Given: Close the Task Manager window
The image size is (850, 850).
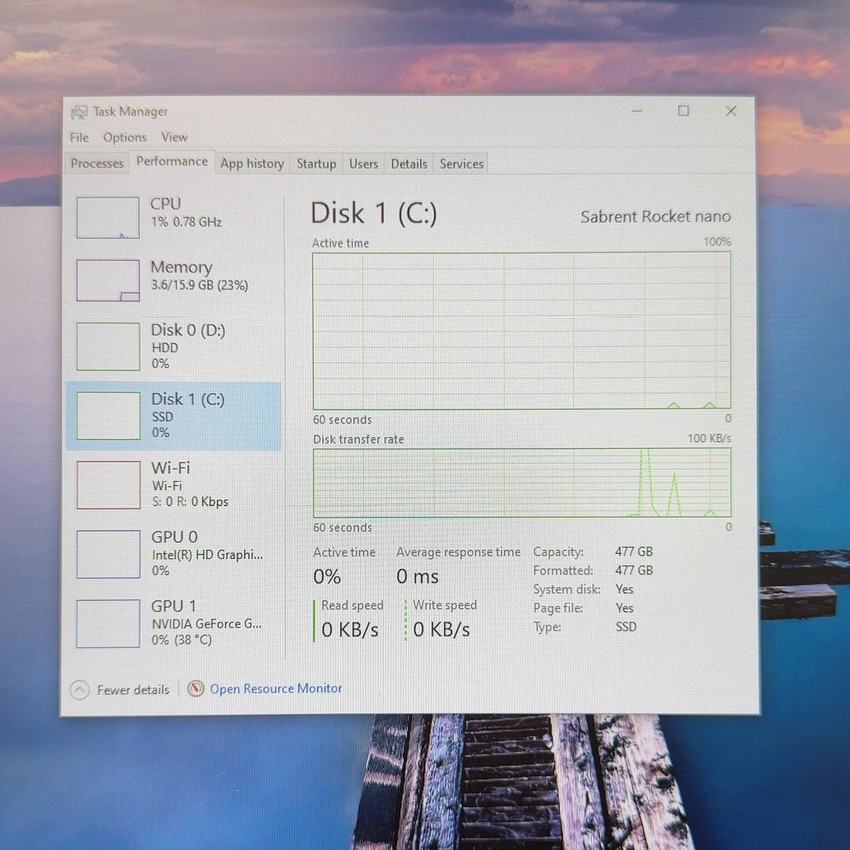Looking at the screenshot, I should pos(731,111).
